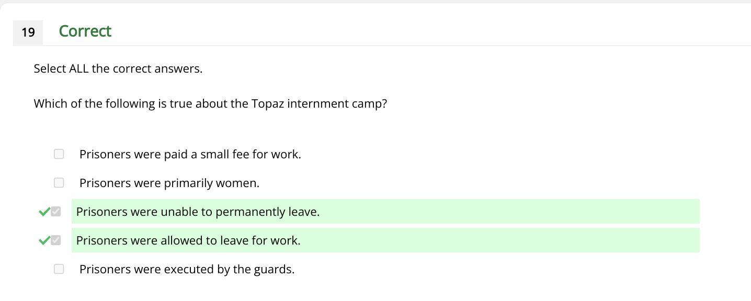The image size is (751, 301).
Task: Select the question number 19 badge
Action: [28, 32]
